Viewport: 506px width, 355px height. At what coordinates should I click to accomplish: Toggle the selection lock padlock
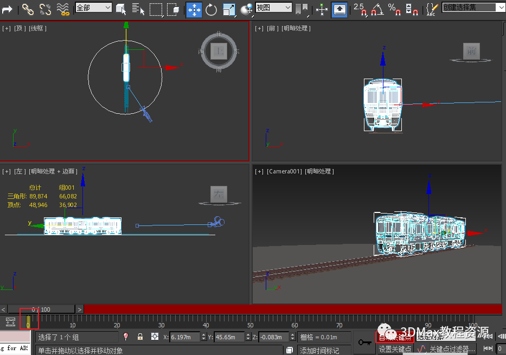coord(140,337)
